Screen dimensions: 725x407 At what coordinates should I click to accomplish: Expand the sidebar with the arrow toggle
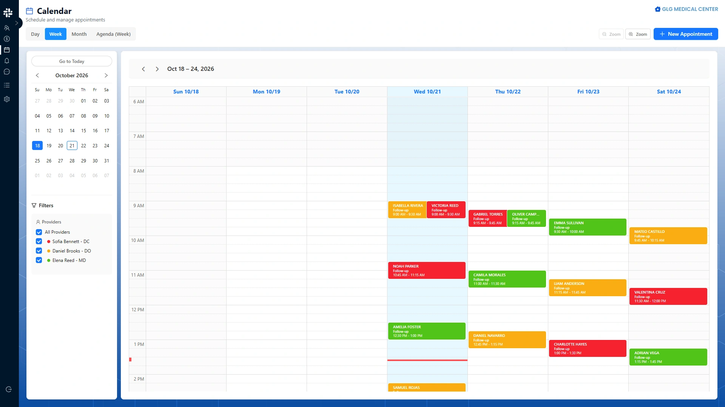coord(17,23)
